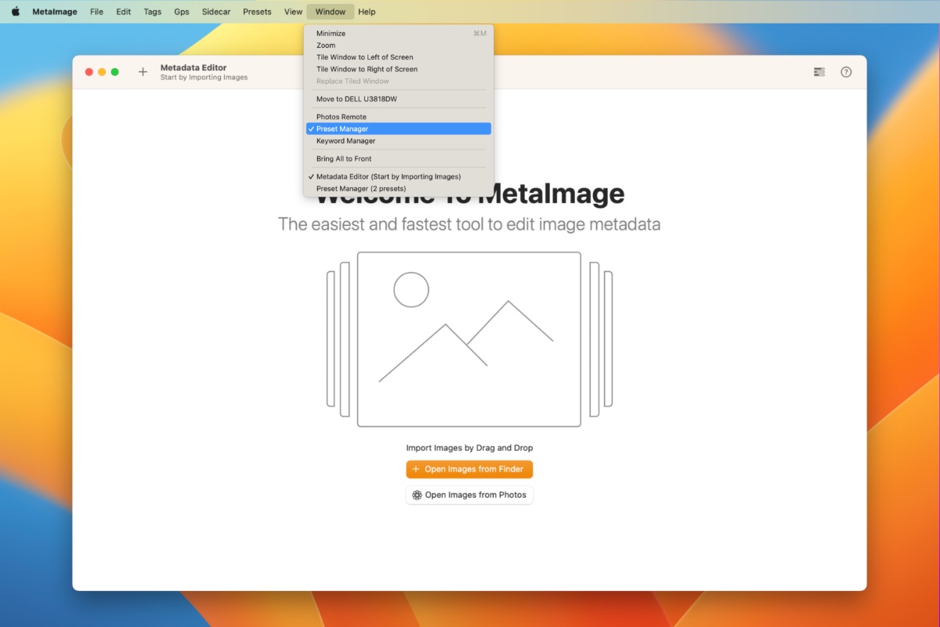Open the View menu

pyautogui.click(x=293, y=12)
